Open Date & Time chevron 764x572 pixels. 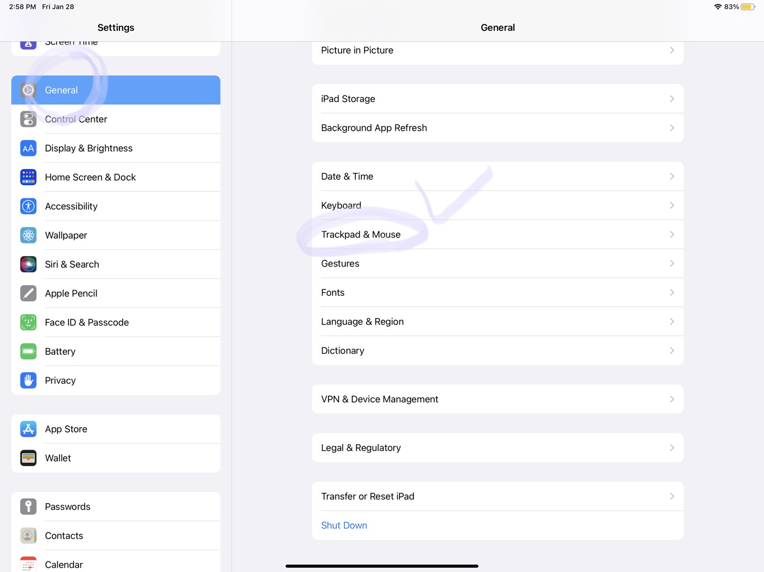pyautogui.click(x=672, y=177)
